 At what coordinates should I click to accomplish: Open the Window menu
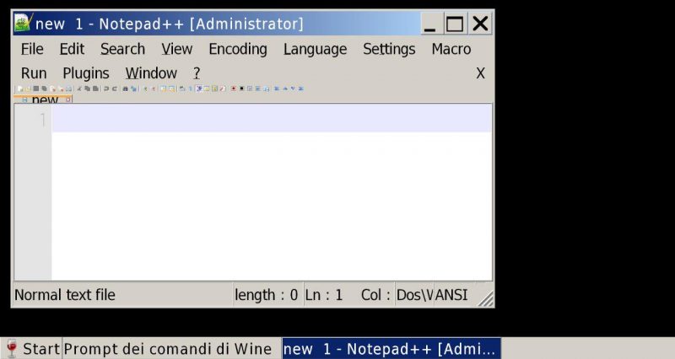pyautogui.click(x=151, y=73)
